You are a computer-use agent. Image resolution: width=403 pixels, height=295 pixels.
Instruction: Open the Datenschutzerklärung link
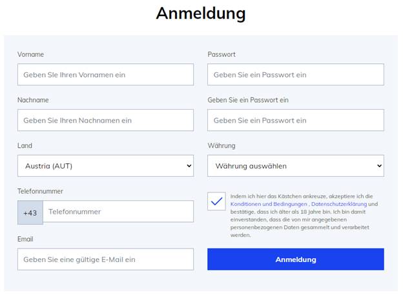[x=339, y=204]
